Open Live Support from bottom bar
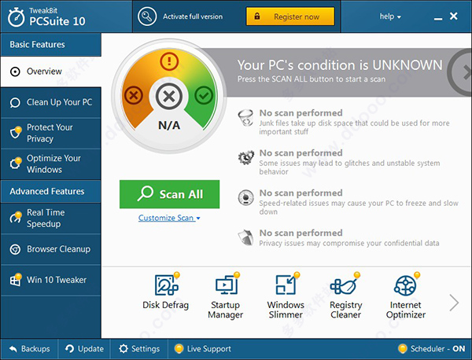The image size is (472, 360). [x=203, y=349]
